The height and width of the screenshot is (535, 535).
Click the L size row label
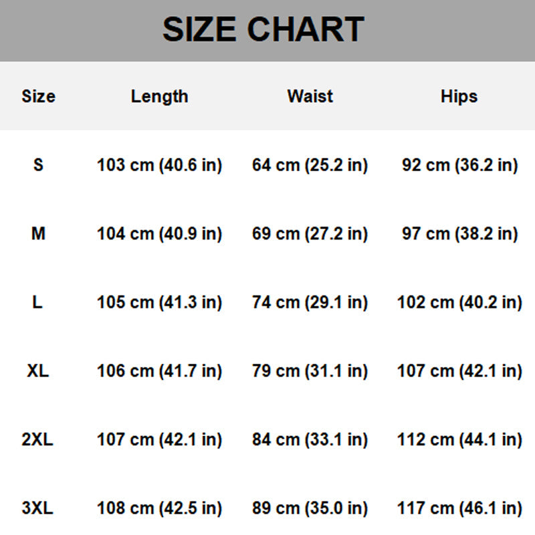click(37, 302)
